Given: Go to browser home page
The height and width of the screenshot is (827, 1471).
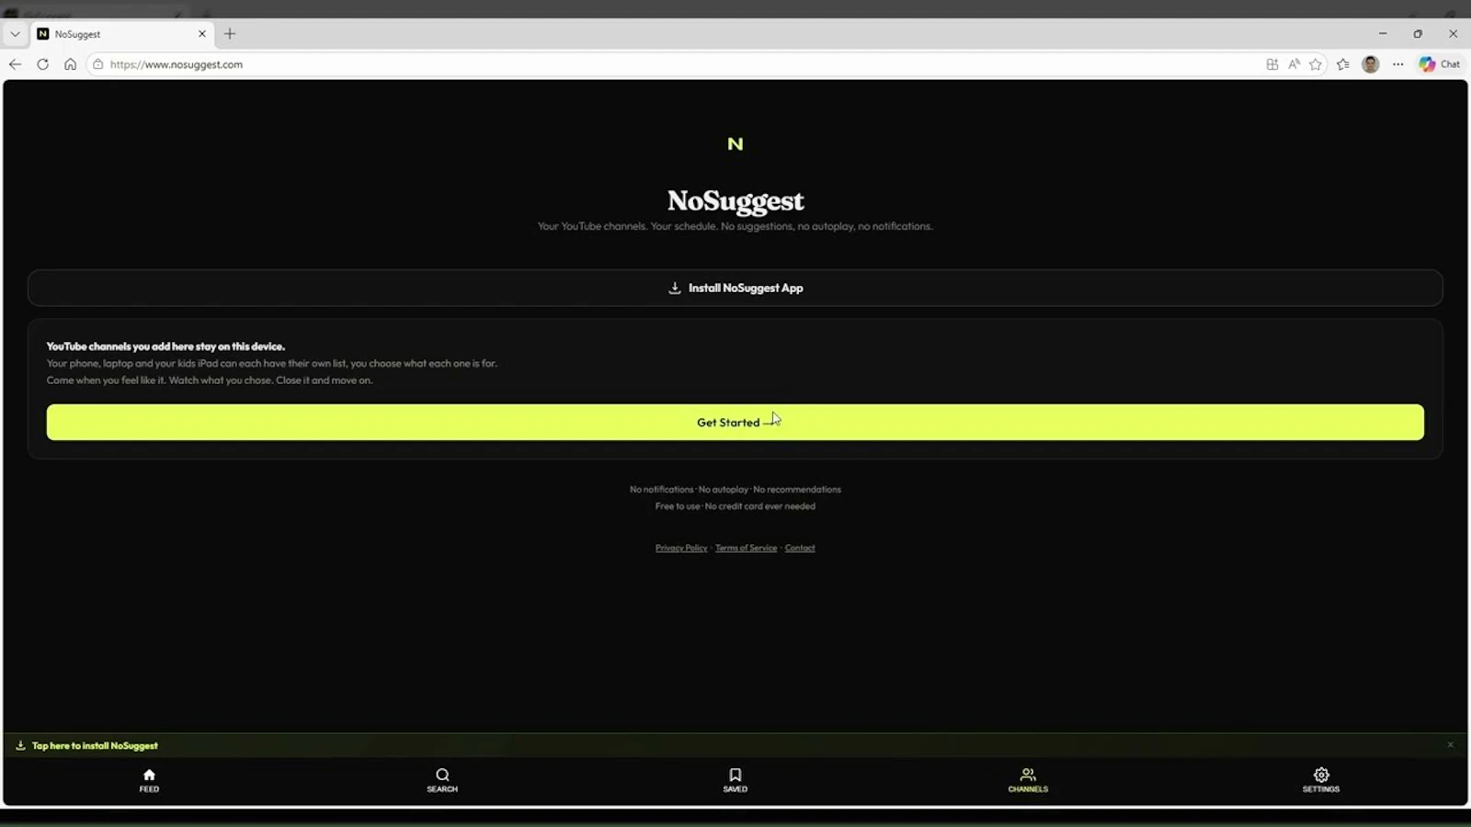Looking at the screenshot, I should [x=70, y=64].
